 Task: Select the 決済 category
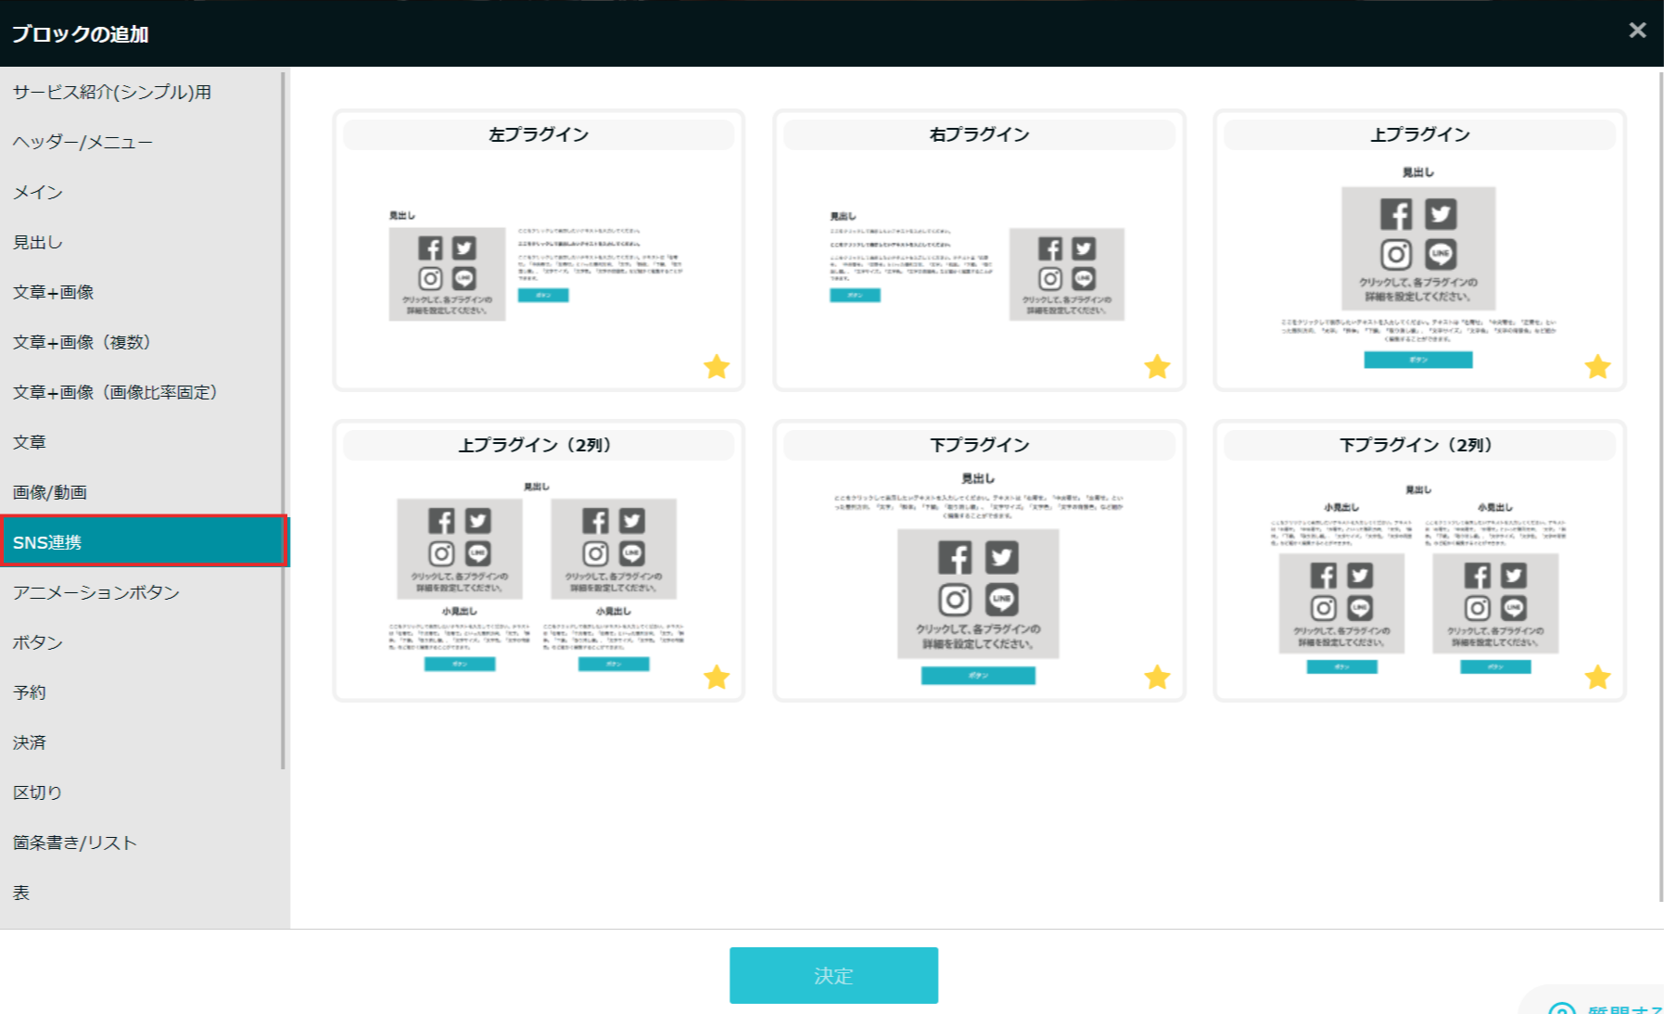point(141,742)
